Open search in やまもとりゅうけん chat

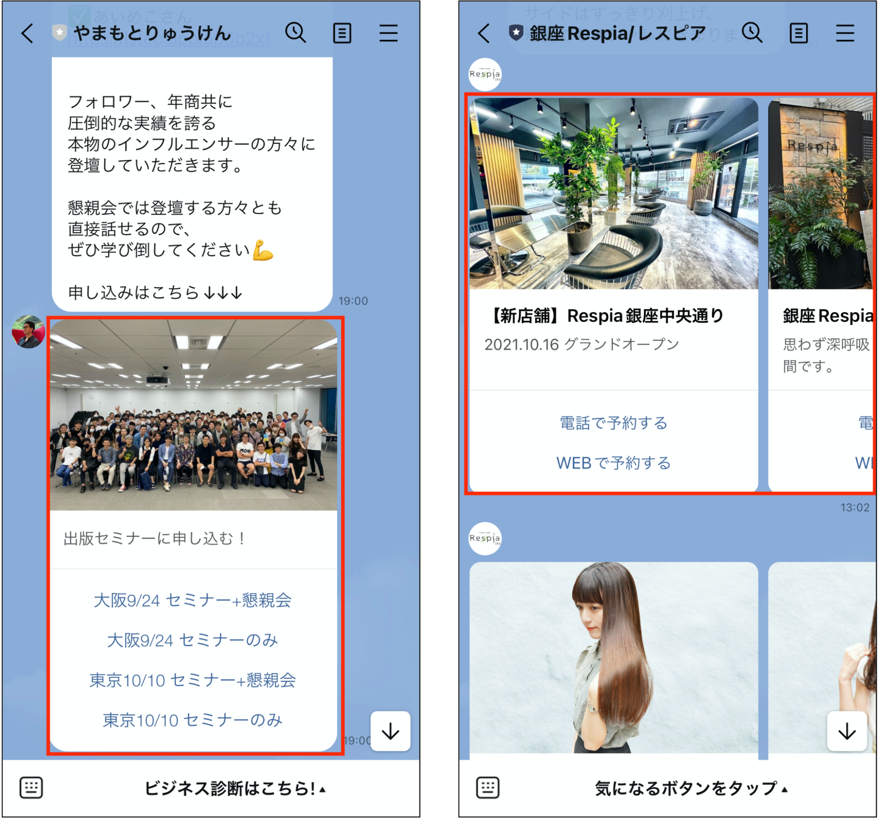[x=296, y=33]
